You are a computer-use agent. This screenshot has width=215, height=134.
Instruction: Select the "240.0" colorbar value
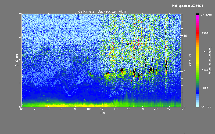tap(205, 33)
